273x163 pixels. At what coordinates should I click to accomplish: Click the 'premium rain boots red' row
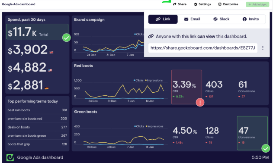click(x=37, y=119)
